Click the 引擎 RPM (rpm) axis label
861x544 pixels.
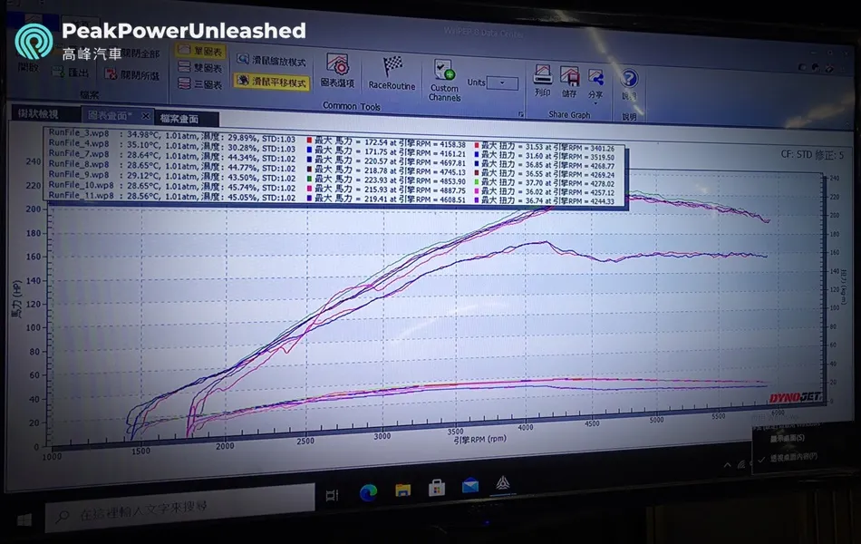(x=480, y=440)
